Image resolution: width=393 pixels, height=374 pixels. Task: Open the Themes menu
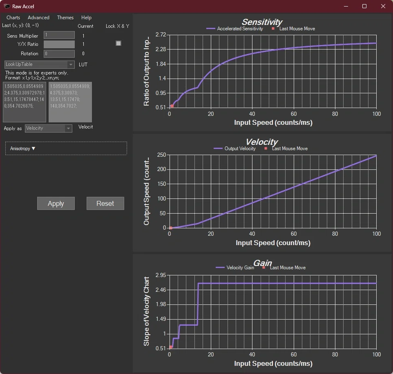[x=65, y=18]
